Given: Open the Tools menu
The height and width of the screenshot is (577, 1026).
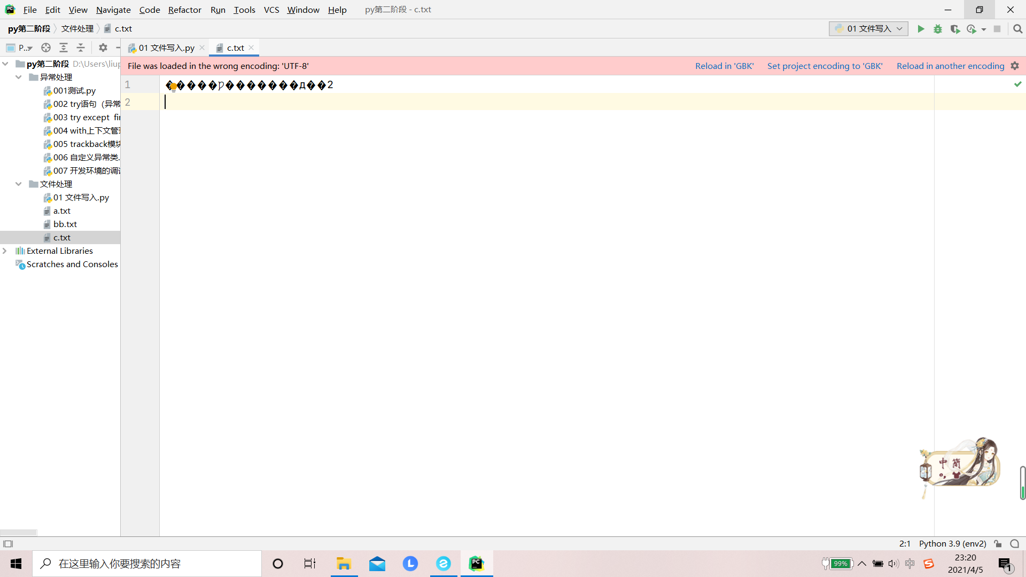Looking at the screenshot, I should point(244,10).
